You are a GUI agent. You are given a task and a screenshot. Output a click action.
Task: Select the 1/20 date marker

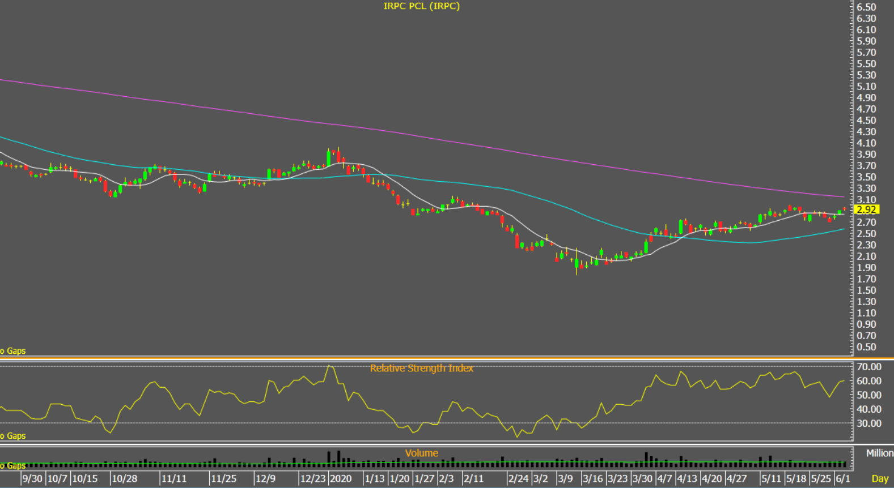pos(399,479)
